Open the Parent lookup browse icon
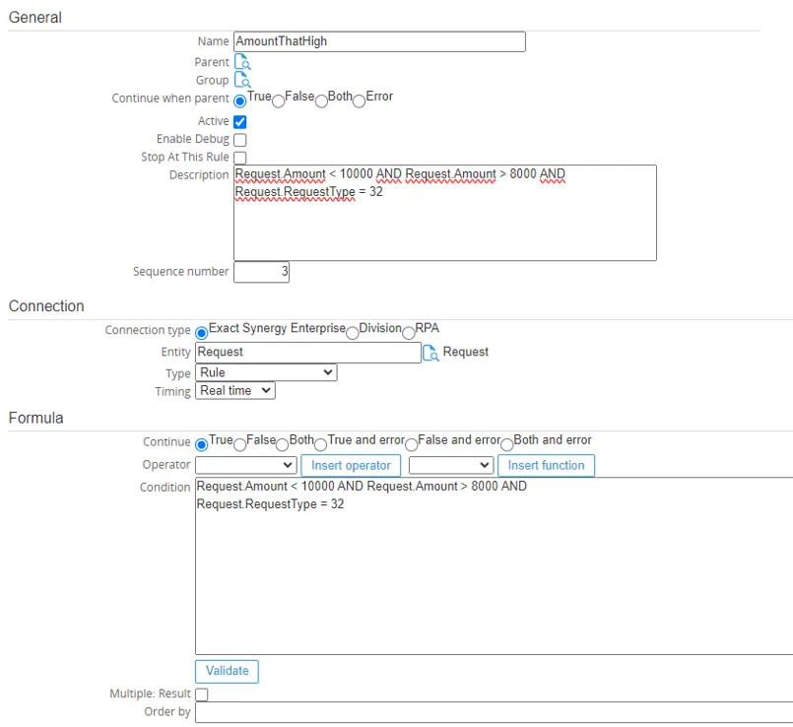793x727 pixels. click(x=242, y=62)
